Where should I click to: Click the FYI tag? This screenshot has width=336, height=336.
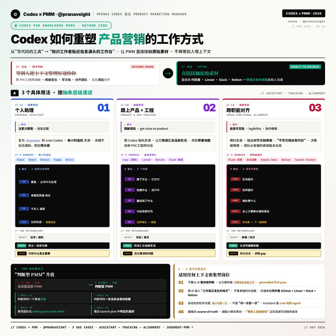tap(24, 222)
